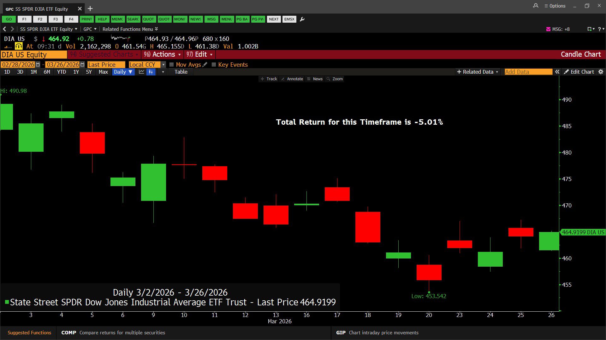Expand the Related Data dropdown
Screen dimensions: 606x340
(478, 72)
